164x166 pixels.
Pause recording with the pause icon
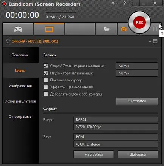155,29
